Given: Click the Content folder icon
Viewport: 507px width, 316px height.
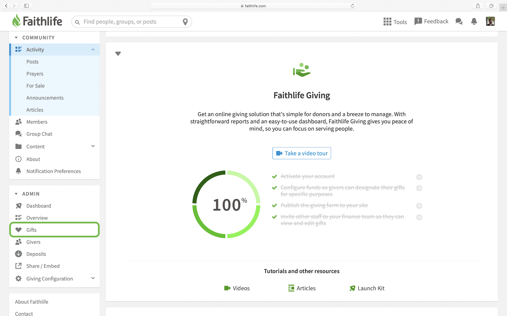Looking at the screenshot, I should (19, 146).
